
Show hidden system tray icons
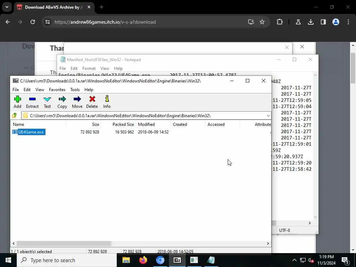point(294,260)
